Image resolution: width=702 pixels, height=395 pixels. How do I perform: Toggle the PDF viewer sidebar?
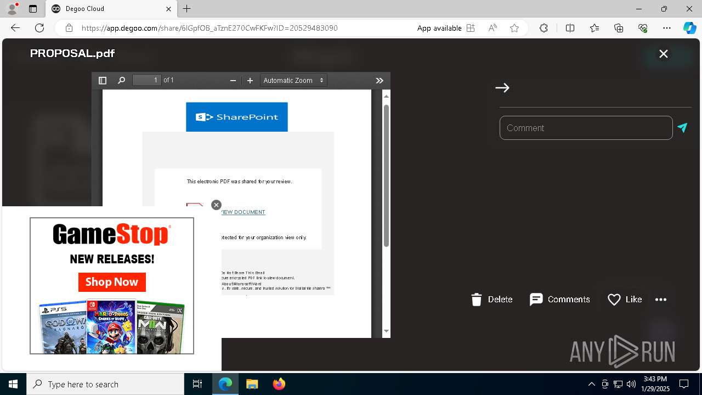102,81
